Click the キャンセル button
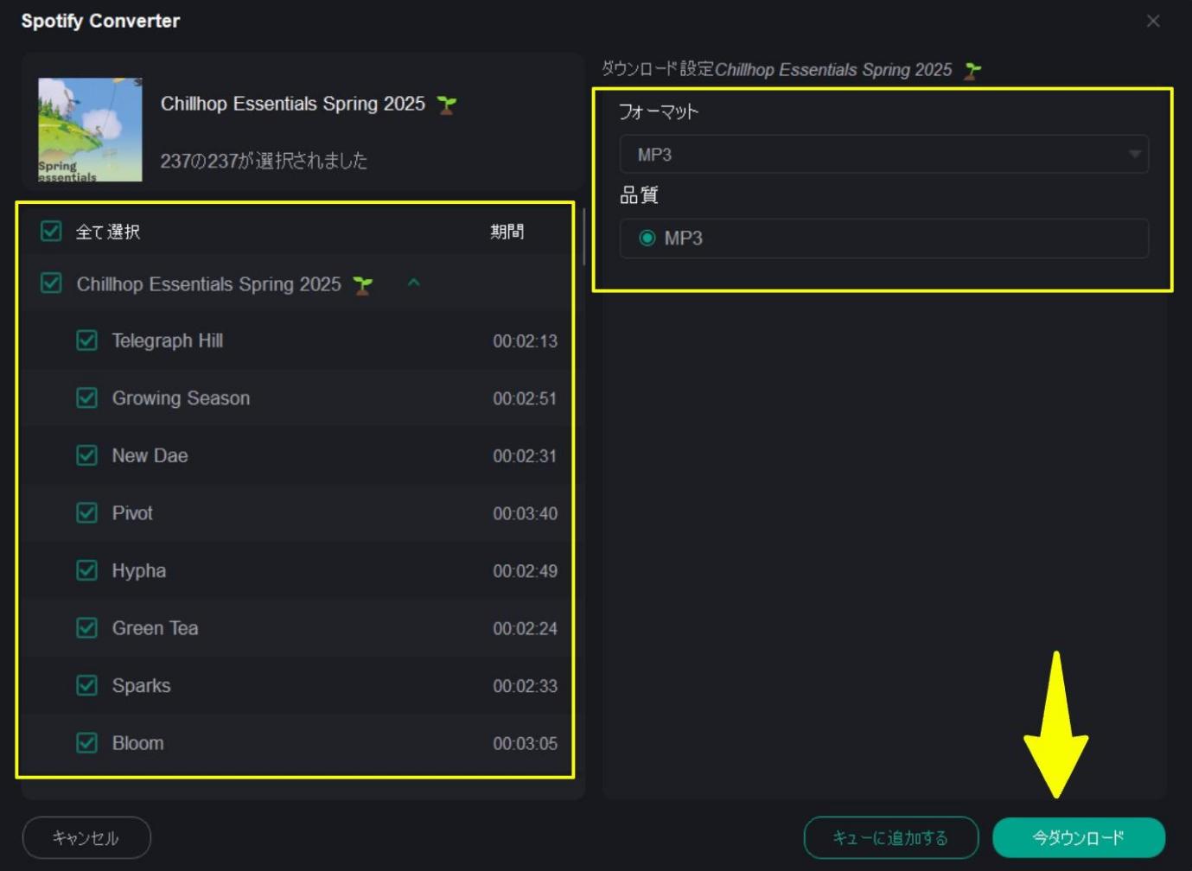Screen dimensions: 1192x871 click(x=86, y=837)
